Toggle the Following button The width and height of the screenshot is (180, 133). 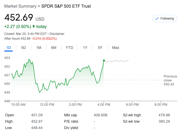pyautogui.click(x=165, y=19)
